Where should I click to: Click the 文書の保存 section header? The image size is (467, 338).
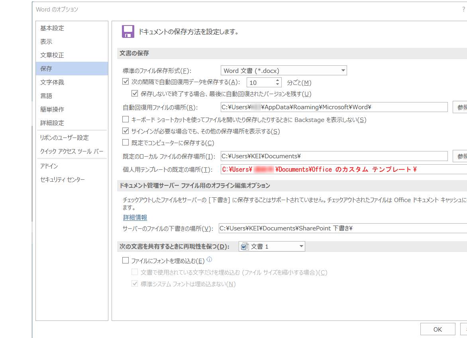coord(292,53)
